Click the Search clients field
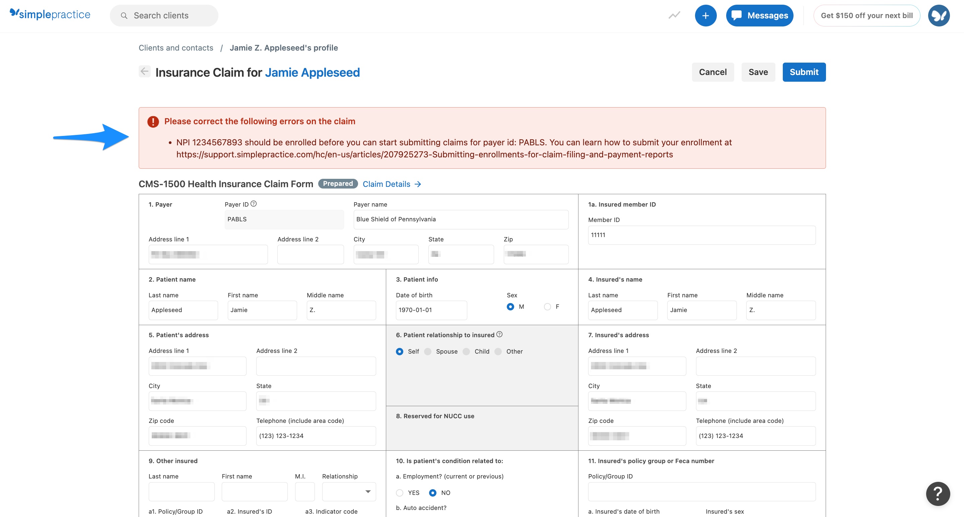This screenshot has height=517, width=964. pos(164,15)
